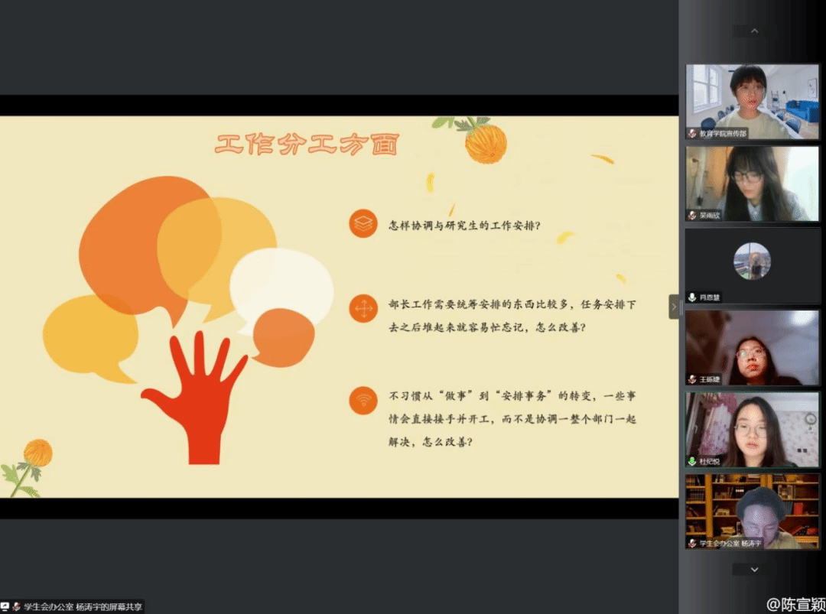Click muted mic icon for 吴雨欣
The width and height of the screenshot is (826, 614).
pyautogui.click(x=692, y=216)
